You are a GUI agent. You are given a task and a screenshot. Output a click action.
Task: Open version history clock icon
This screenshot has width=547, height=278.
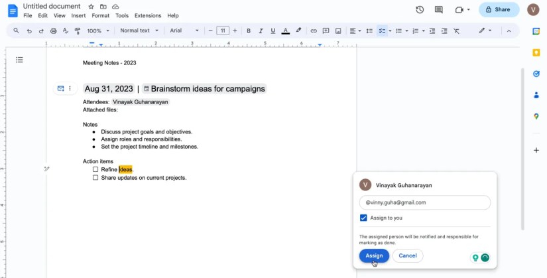pyautogui.click(x=420, y=10)
